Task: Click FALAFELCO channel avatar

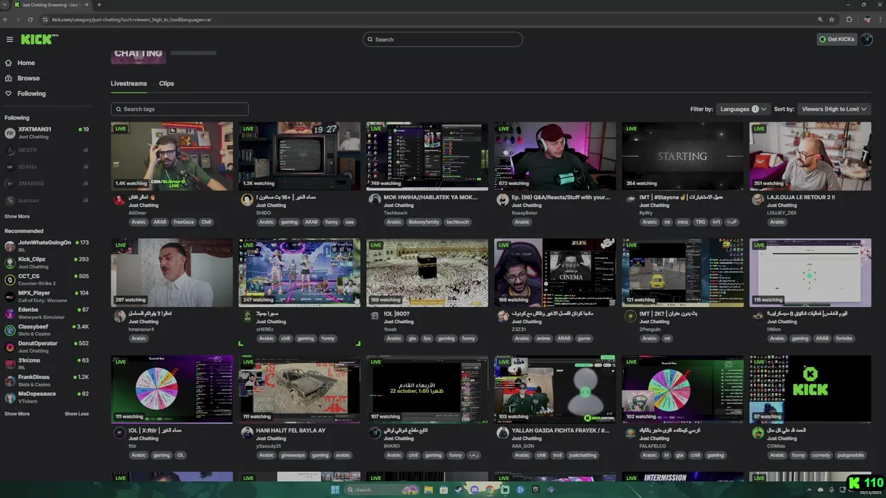Action: point(631,433)
